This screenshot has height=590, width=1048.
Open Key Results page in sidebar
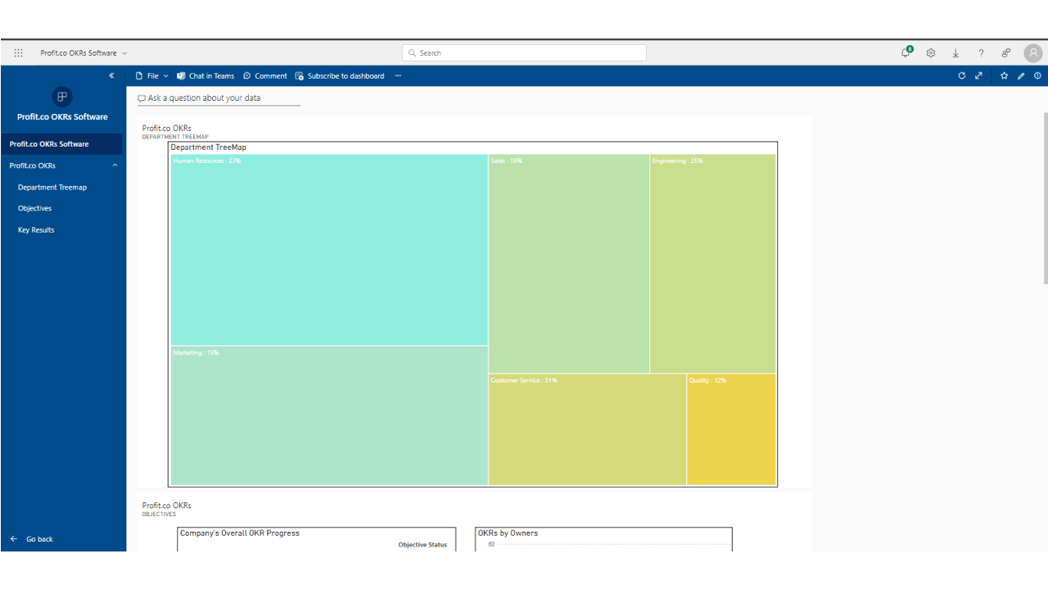tap(36, 229)
